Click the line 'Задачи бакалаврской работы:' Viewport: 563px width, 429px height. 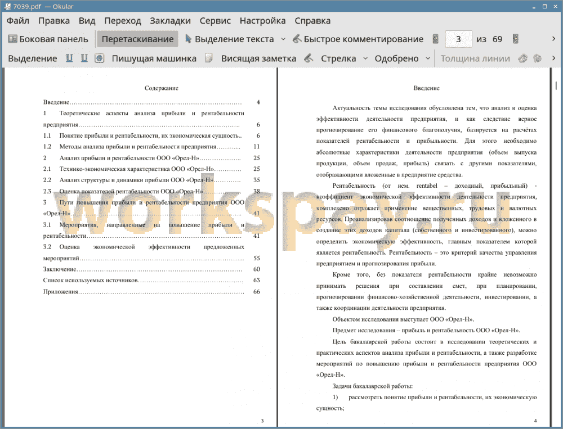(372, 386)
